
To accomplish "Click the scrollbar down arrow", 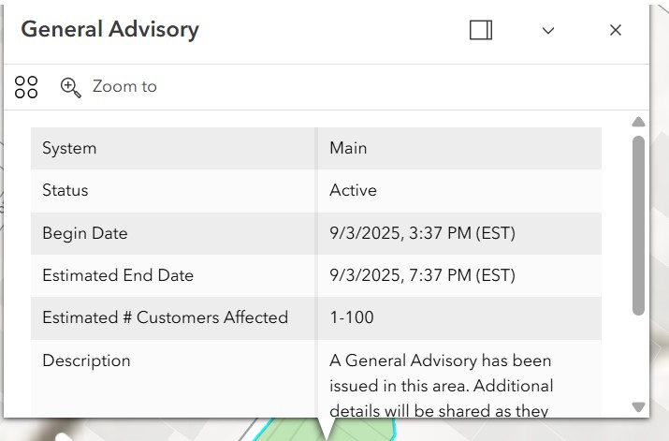I will [x=638, y=407].
